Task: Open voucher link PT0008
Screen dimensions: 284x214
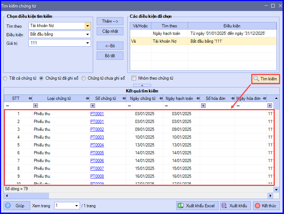Action: coord(97,176)
